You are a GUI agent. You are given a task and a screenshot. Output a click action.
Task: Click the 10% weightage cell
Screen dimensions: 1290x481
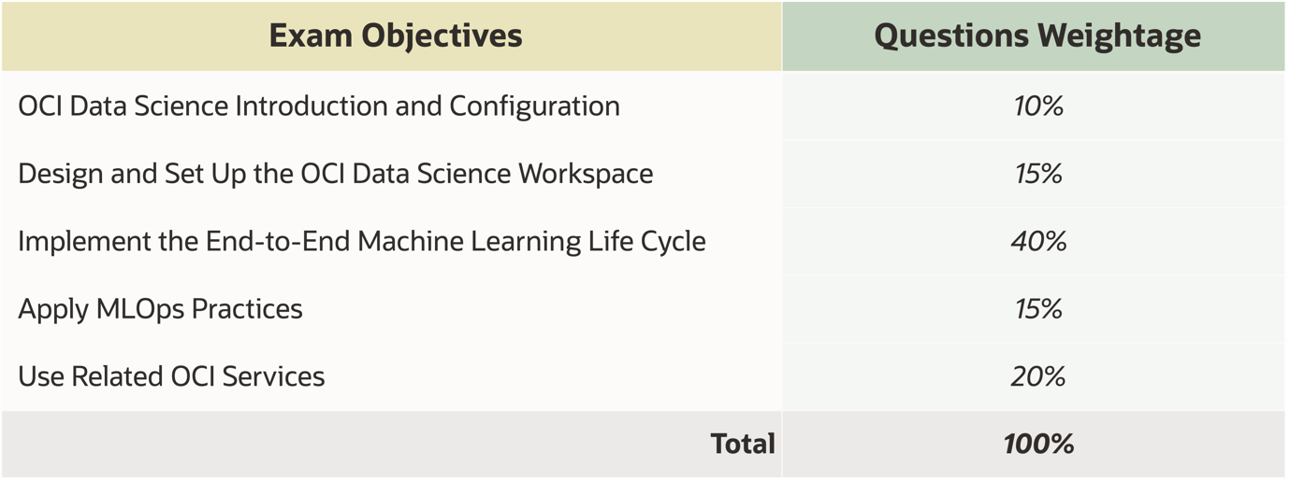tap(1037, 106)
